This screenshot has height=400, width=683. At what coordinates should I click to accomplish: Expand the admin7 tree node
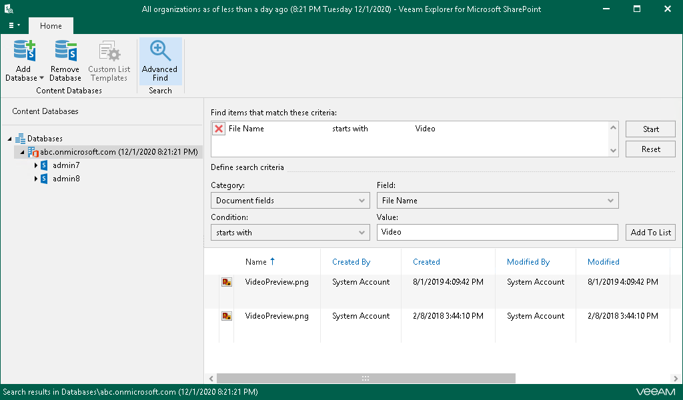tap(35, 165)
